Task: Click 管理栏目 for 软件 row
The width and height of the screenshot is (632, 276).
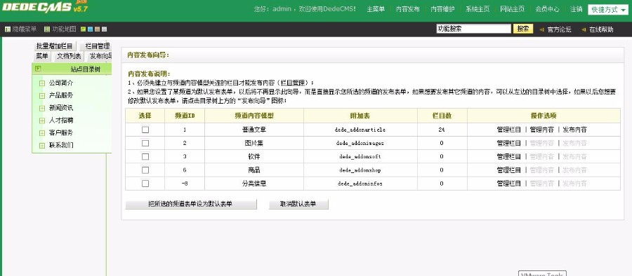Action: click(508, 156)
